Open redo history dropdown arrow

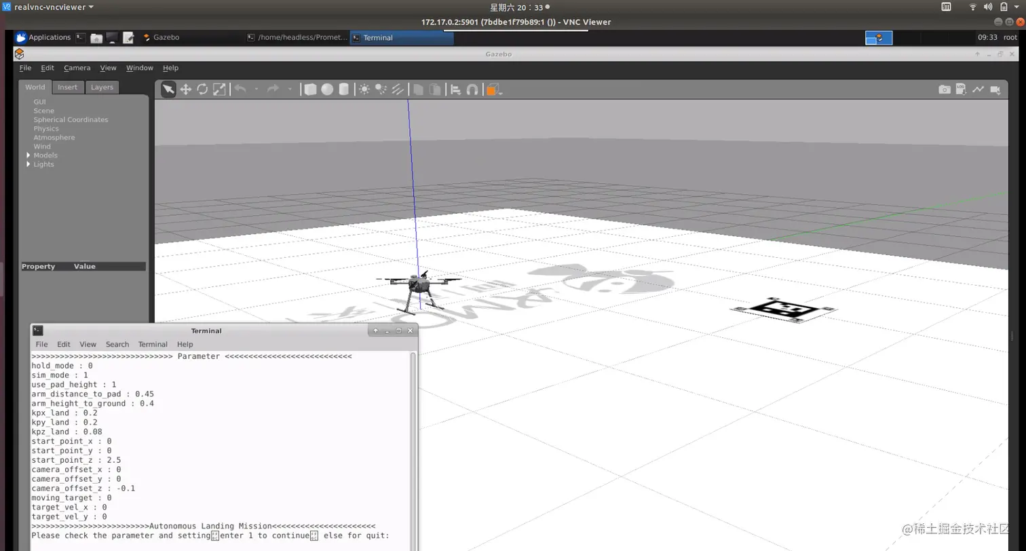tap(290, 89)
